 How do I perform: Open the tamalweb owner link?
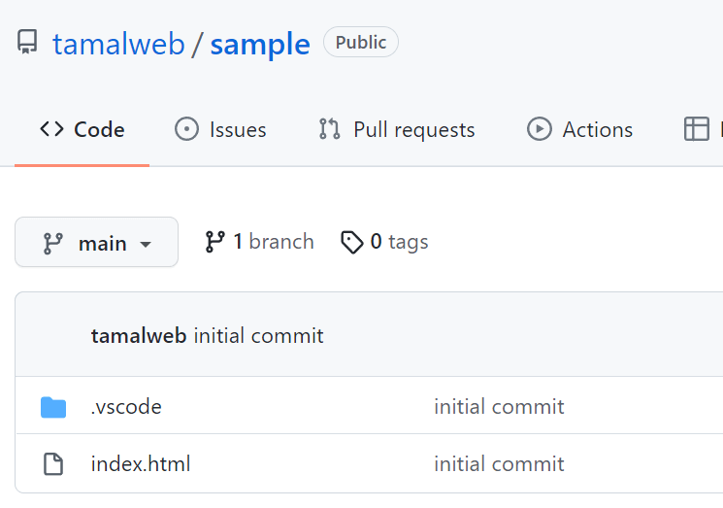119,45
